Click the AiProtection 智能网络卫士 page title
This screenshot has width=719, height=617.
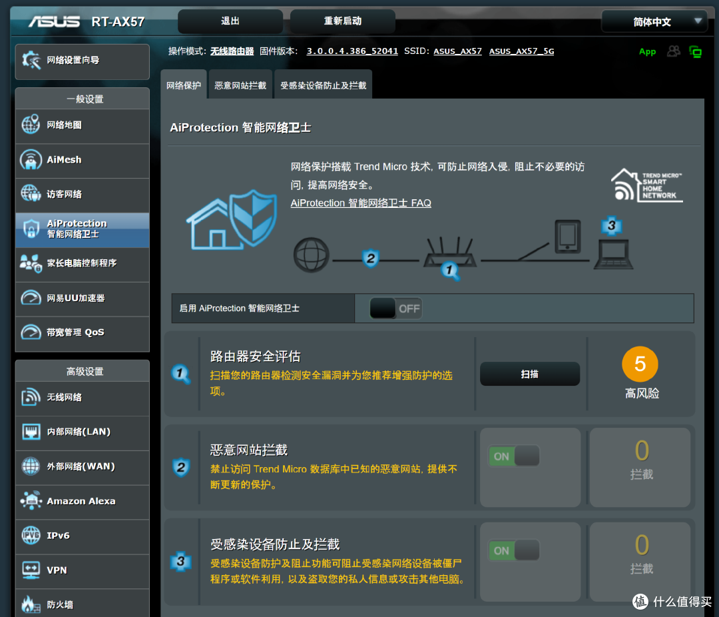pos(240,128)
